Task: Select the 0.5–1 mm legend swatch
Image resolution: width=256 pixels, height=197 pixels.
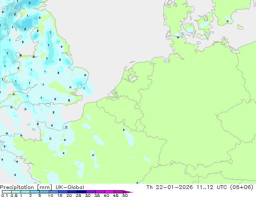Action: [x=16, y=192]
